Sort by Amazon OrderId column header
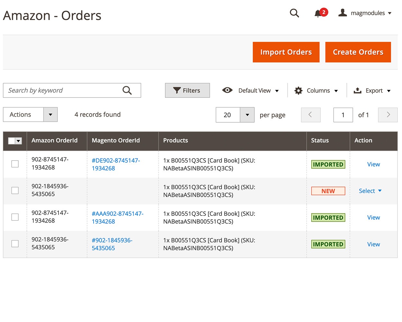 (x=55, y=141)
